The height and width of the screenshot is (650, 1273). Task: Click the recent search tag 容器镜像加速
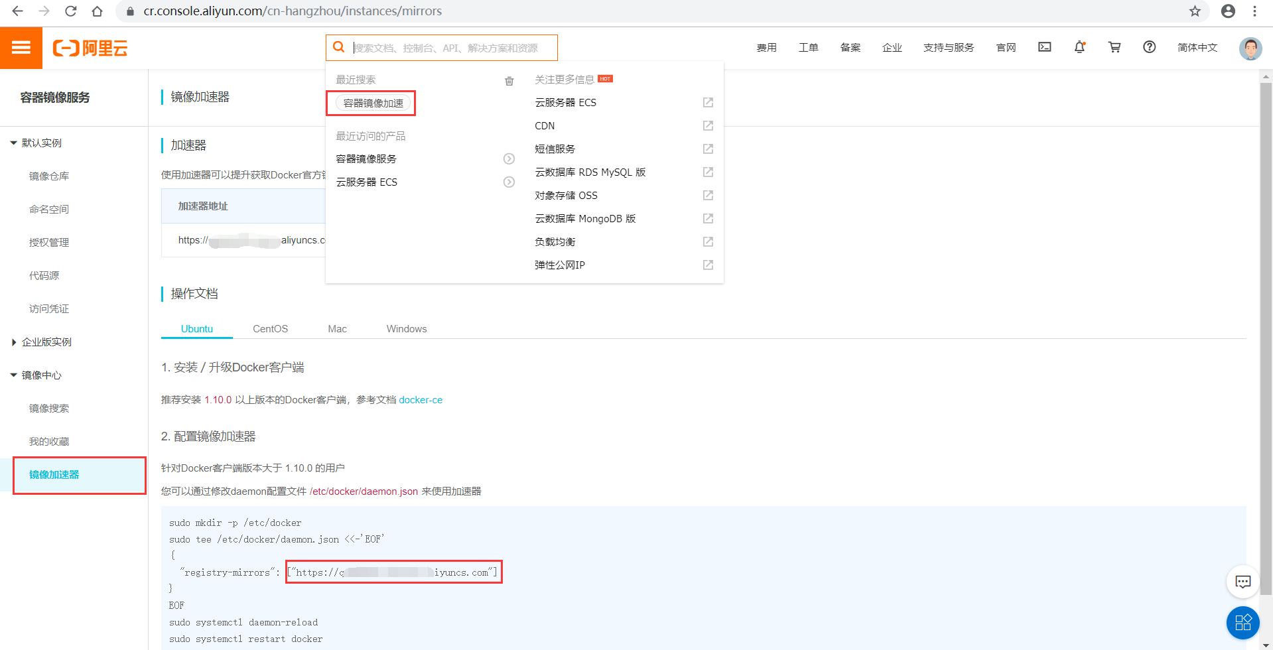click(x=373, y=103)
